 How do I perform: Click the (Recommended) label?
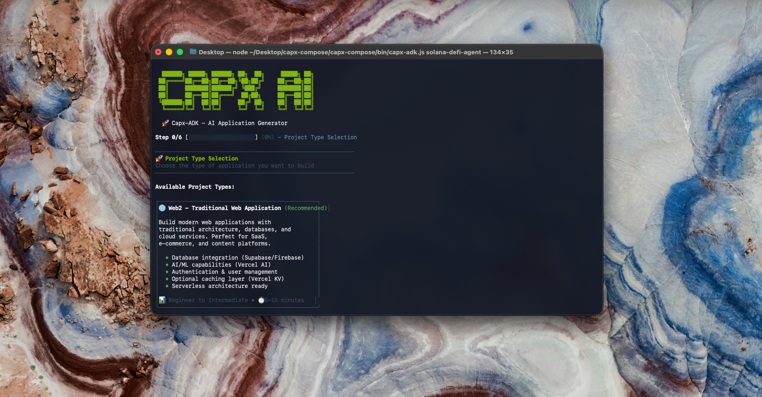pyautogui.click(x=306, y=208)
